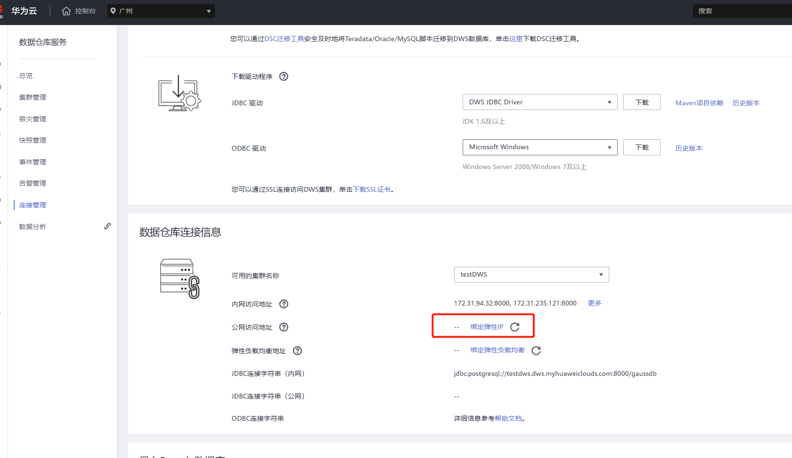Screen dimensions: 792x458
Task: Click the 数据仓库服务 sidebar title
Action: coord(43,42)
